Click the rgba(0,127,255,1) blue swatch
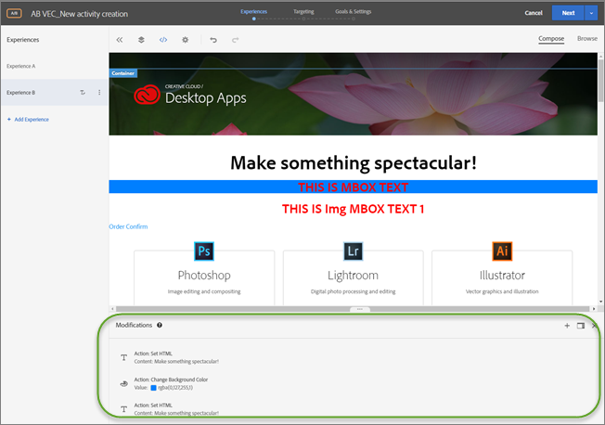 coord(153,388)
